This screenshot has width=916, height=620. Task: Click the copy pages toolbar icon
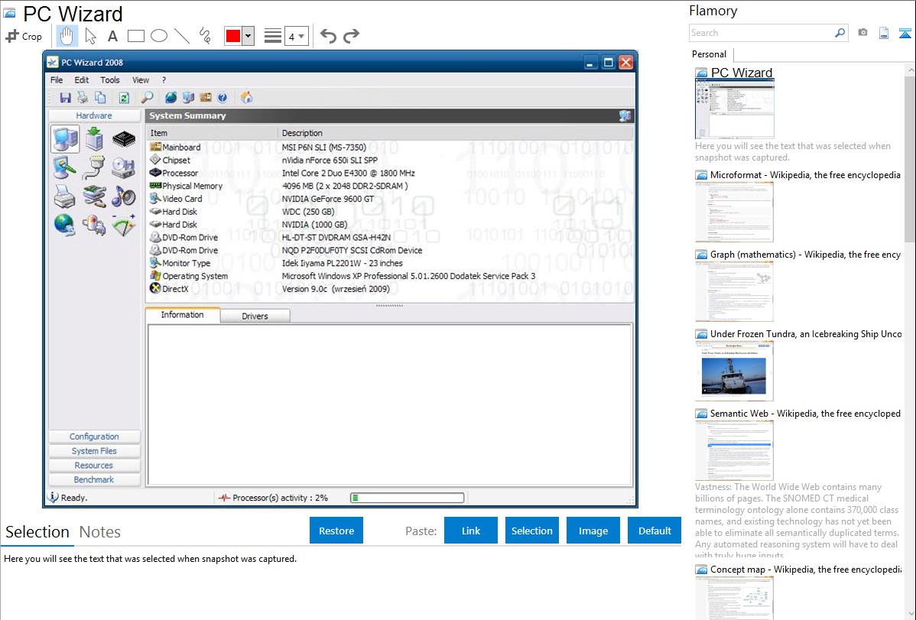[100, 98]
